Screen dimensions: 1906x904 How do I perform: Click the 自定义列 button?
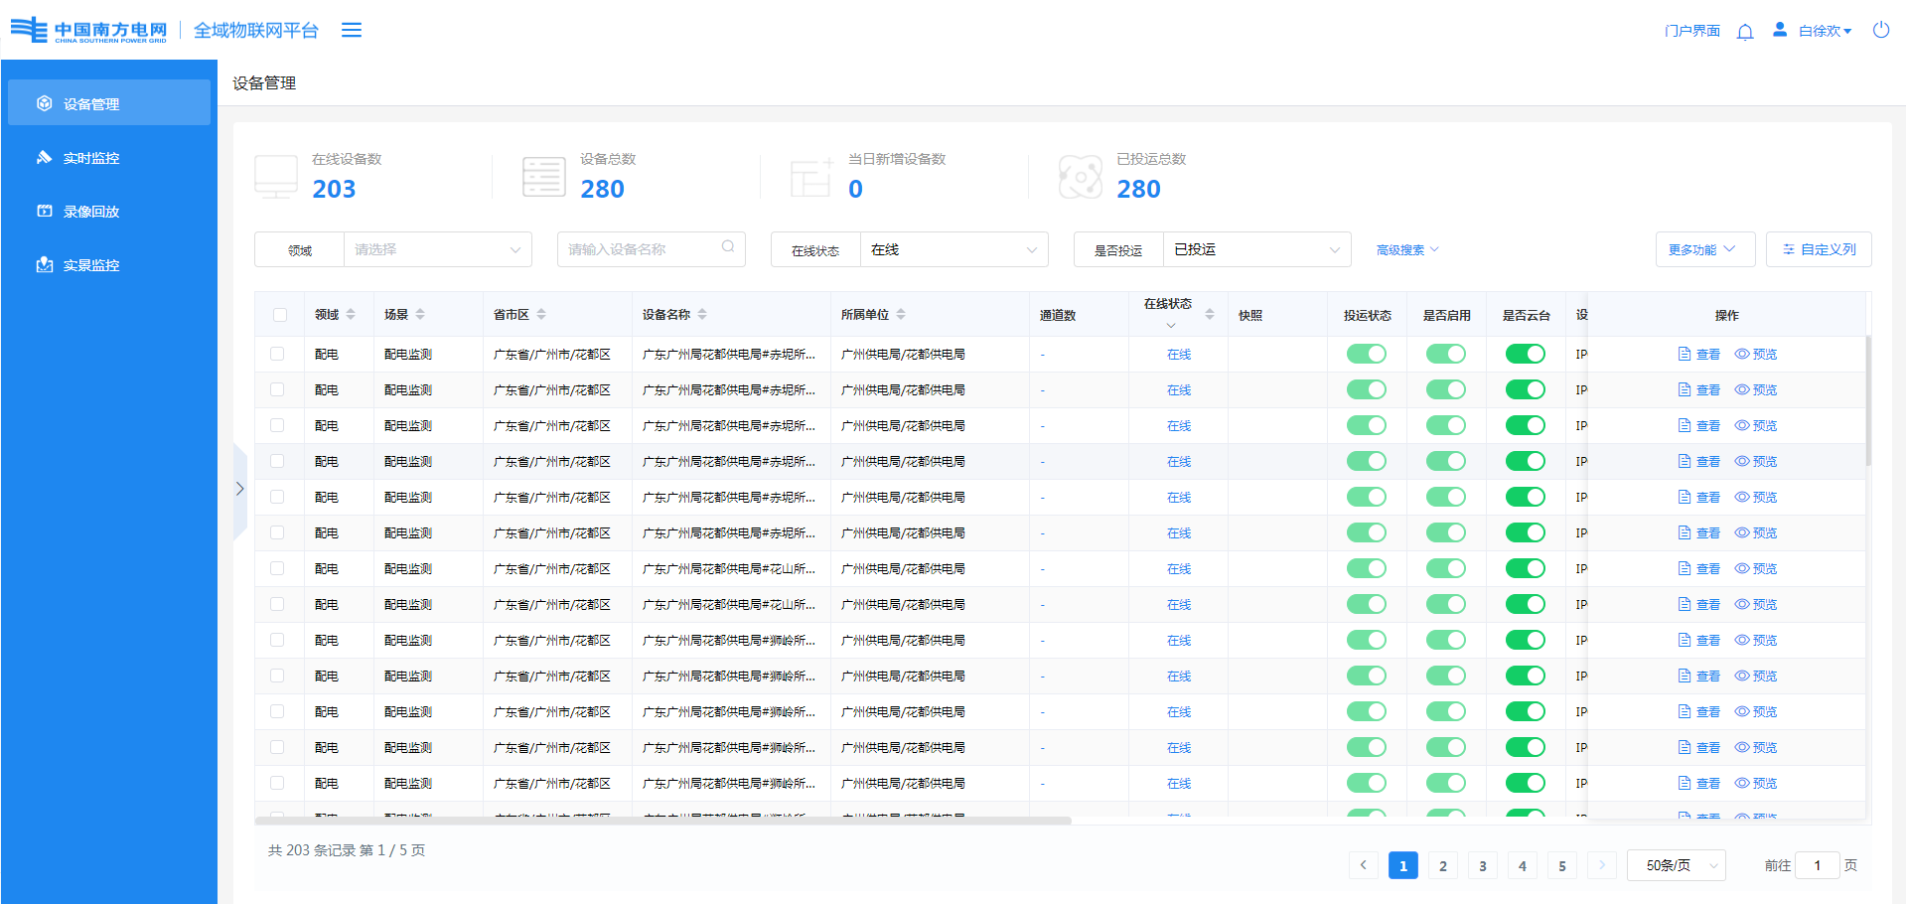point(1819,249)
